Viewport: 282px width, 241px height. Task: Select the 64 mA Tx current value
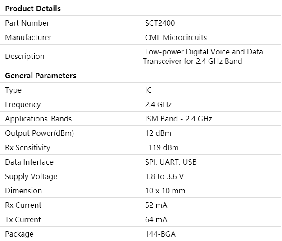(156, 219)
